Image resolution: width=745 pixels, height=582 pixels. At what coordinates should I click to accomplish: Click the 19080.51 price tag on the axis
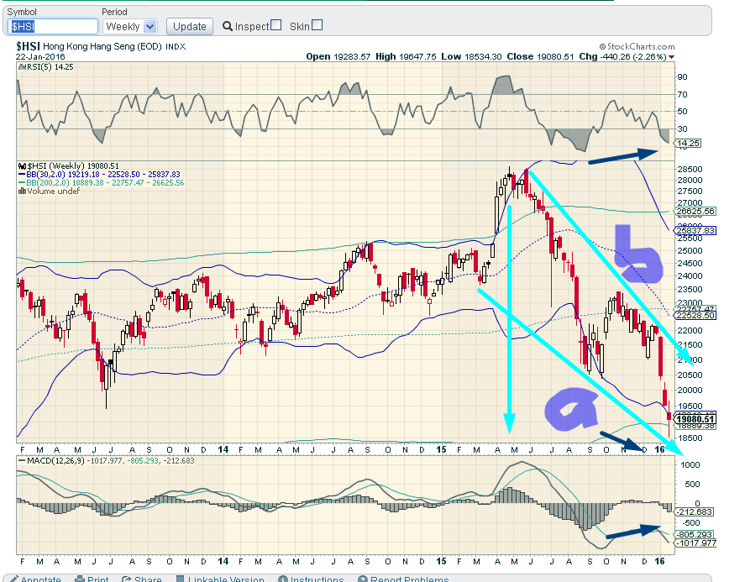pos(696,419)
